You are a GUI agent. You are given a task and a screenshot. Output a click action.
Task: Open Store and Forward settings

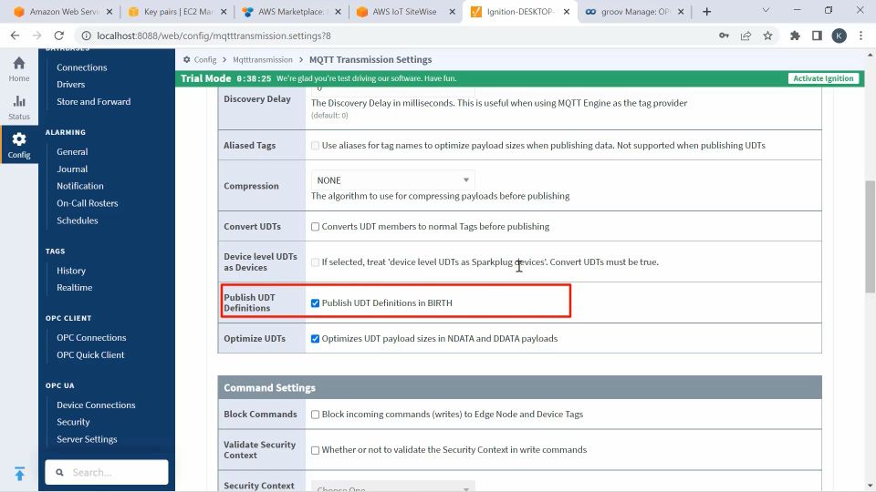click(93, 101)
